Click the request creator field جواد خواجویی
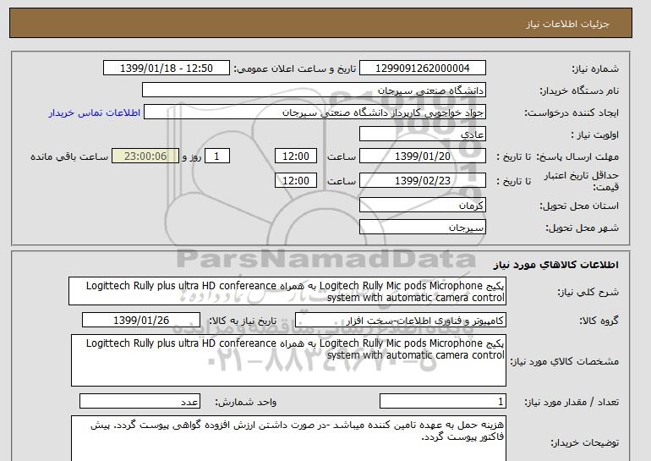This screenshot has width=651, height=461. click(x=315, y=113)
